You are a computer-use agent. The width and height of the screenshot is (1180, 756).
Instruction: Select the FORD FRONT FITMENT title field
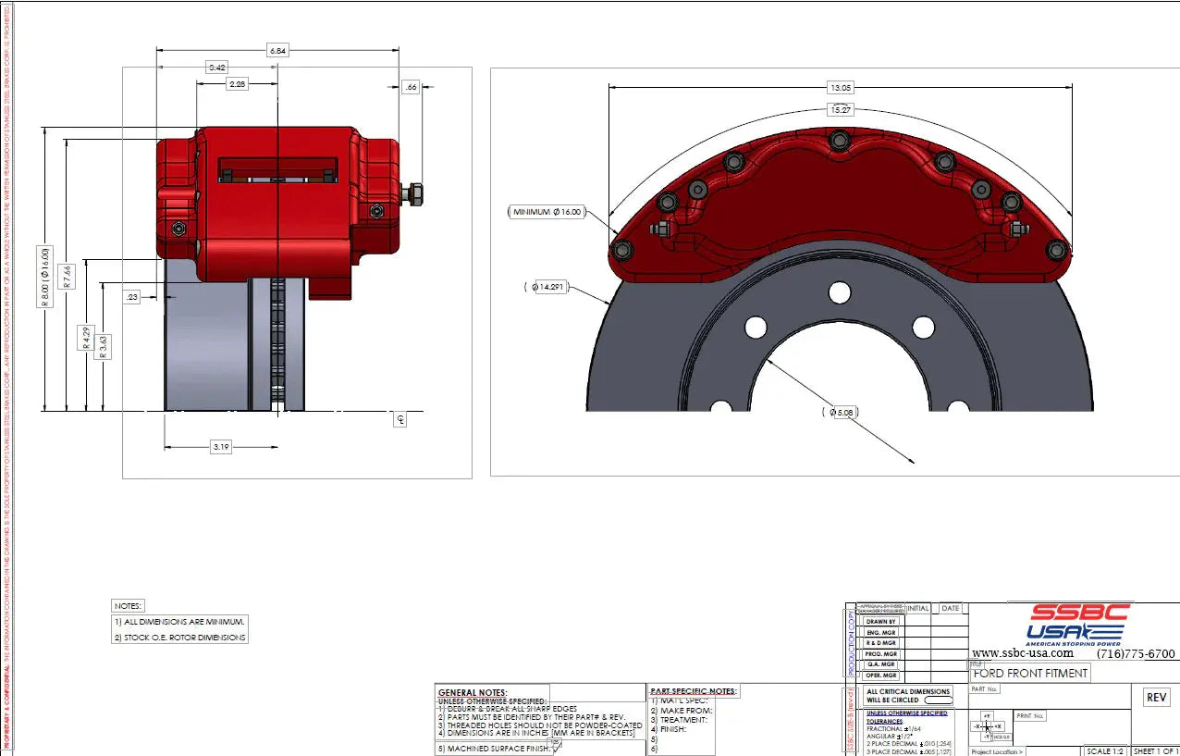pos(1030,673)
